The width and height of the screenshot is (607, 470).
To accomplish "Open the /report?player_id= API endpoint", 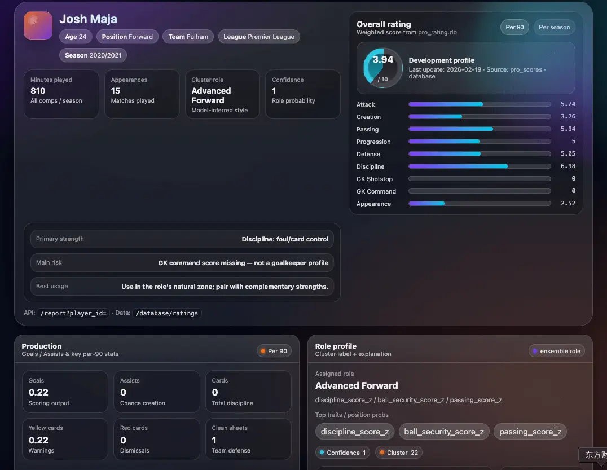I will coord(73,313).
